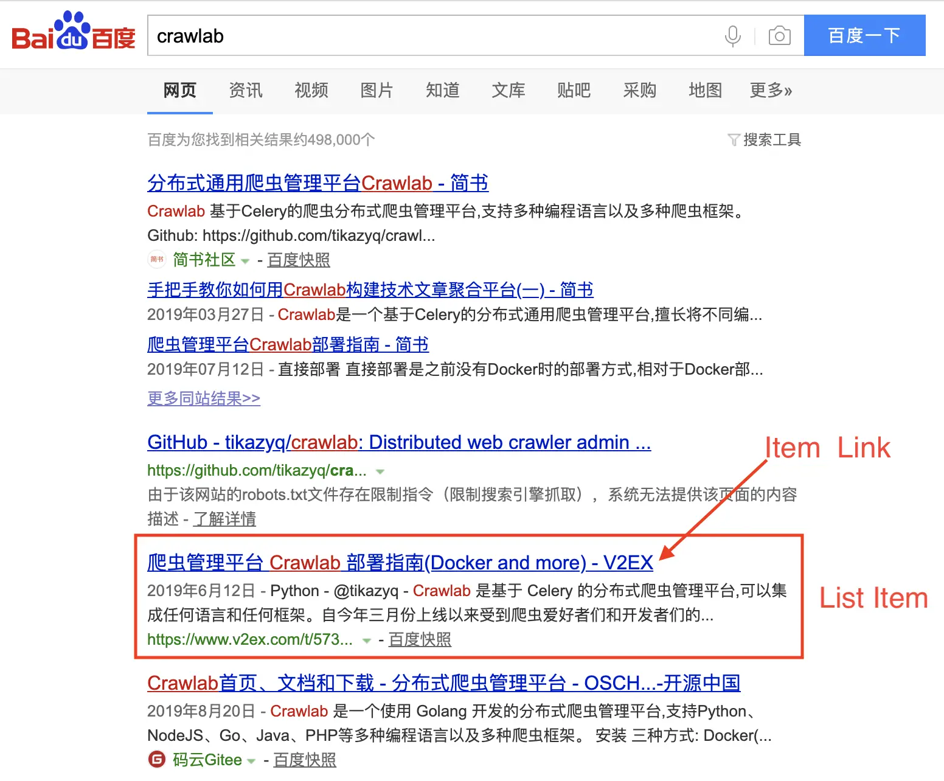
Task: Open 手把手教你如何用Crawlab构建技术文章聚合平台 result
Action: [x=370, y=290]
